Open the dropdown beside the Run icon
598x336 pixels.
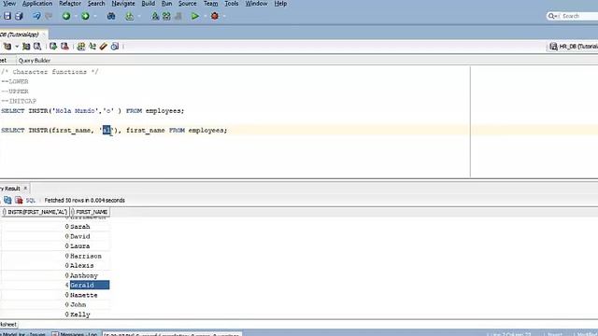205,17
